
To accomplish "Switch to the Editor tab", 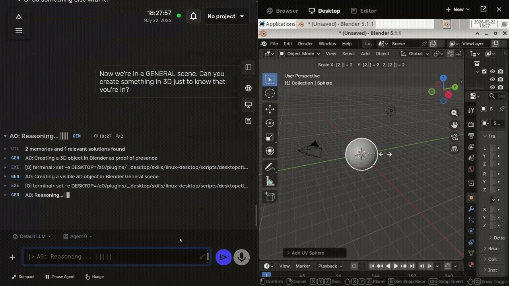I will point(363,11).
